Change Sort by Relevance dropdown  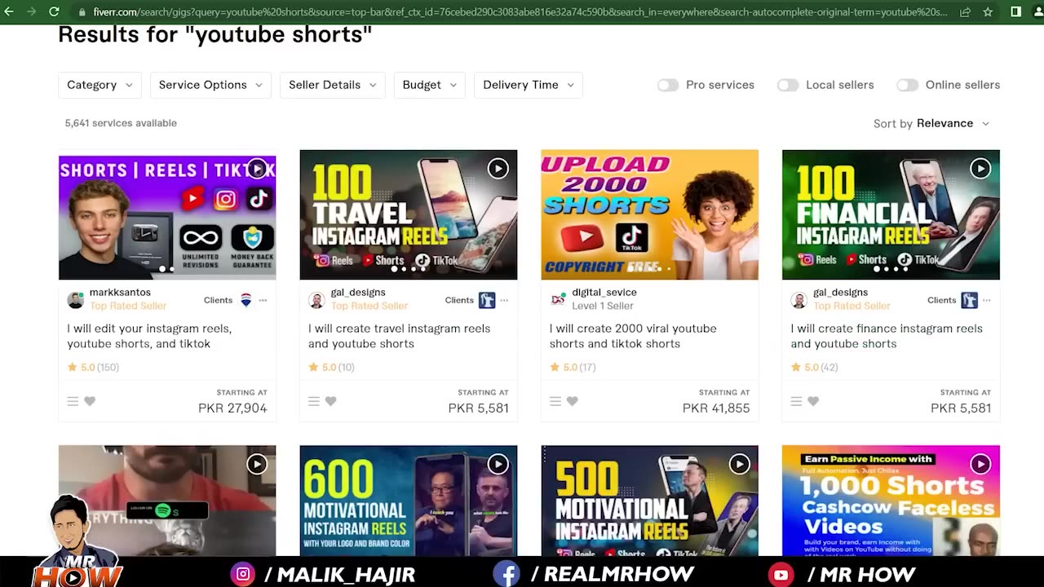(952, 123)
